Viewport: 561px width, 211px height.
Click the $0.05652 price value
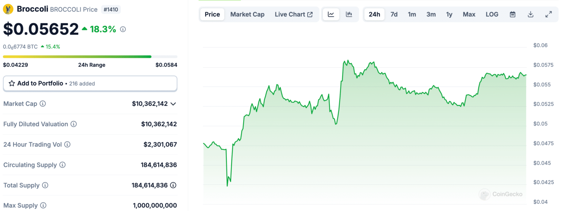pyautogui.click(x=41, y=29)
